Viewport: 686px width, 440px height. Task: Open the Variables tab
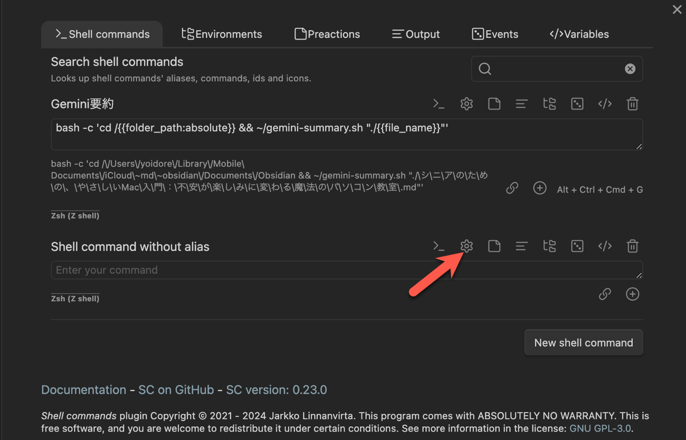coord(579,34)
